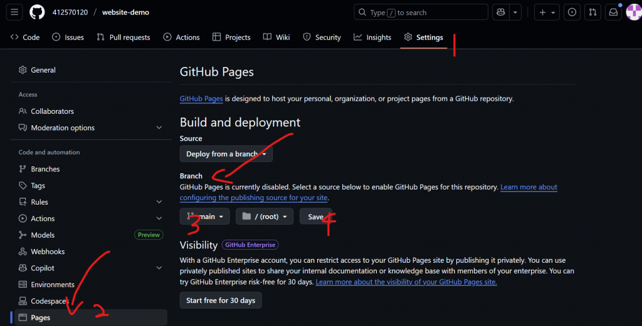Viewport: 642px width, 326px height.
Task: Open Branches settings page
Action: coord(90,169)
